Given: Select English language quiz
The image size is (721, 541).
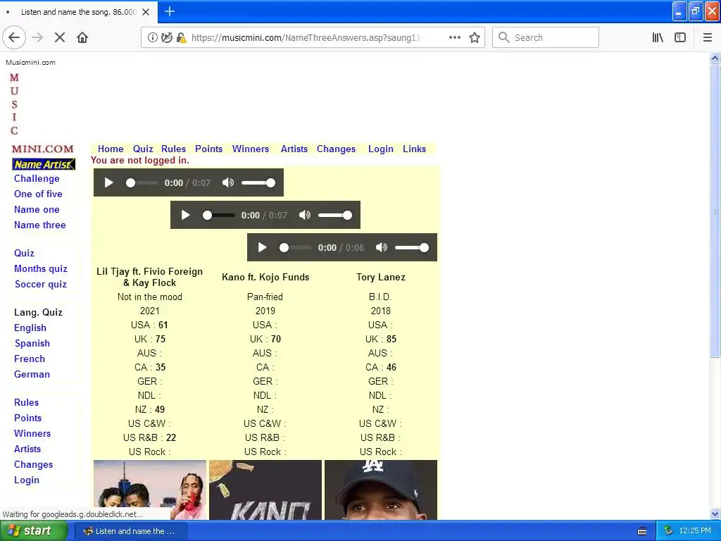Looking at the screenshot, I should click(30, 328).
